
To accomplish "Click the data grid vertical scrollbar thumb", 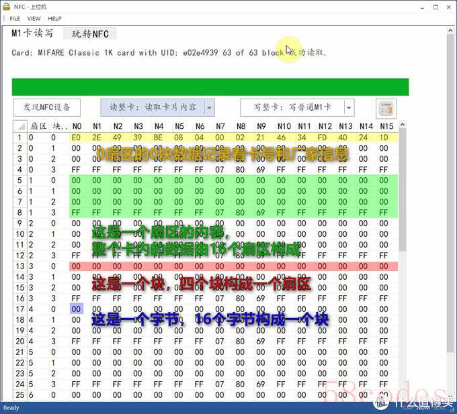I will click(403, 189).
